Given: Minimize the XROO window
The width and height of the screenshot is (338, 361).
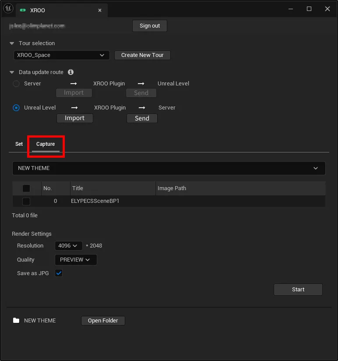Looking at the screenshot, I should (291, 9).
